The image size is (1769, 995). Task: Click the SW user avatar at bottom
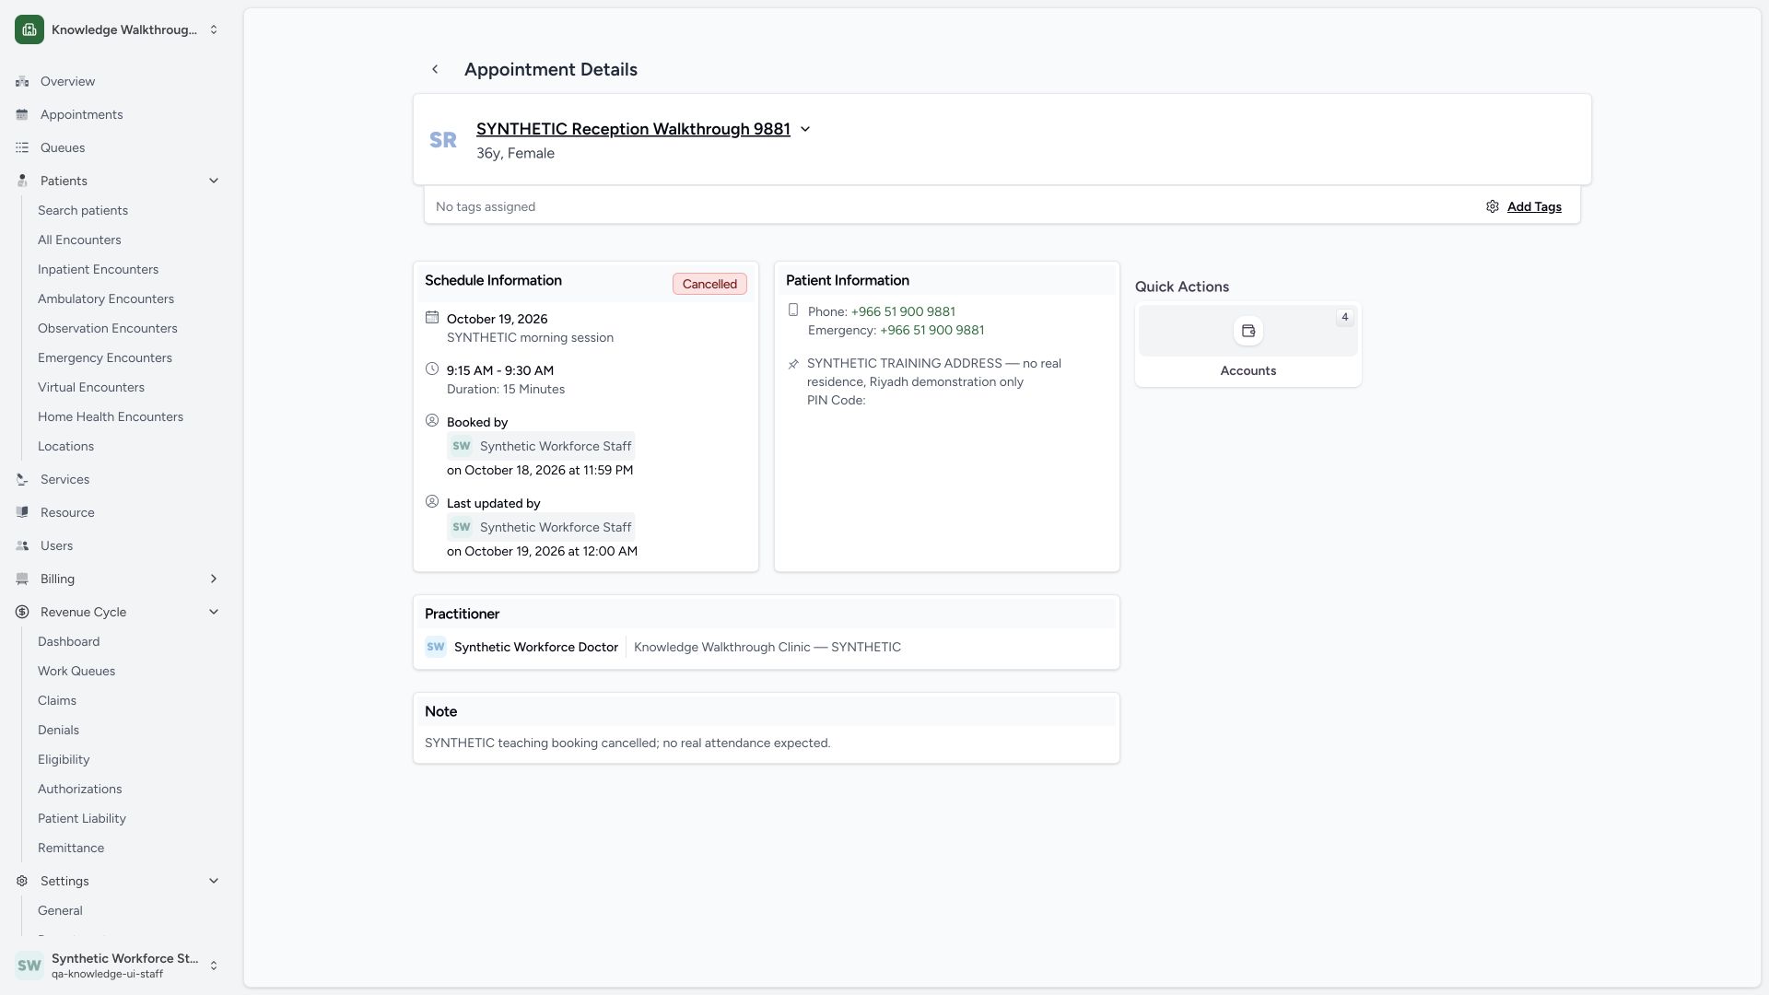[x=29, y=966]
